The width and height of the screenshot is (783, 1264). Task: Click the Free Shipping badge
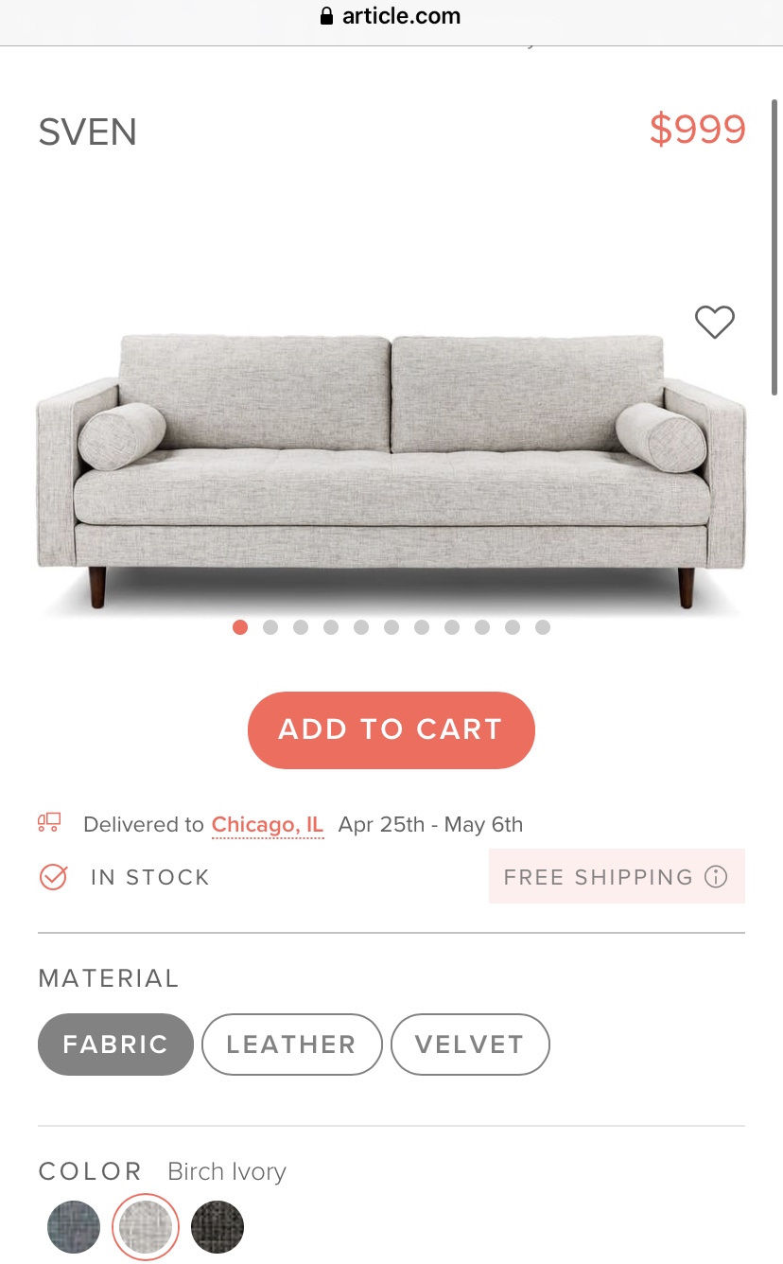tap(599, 877)
